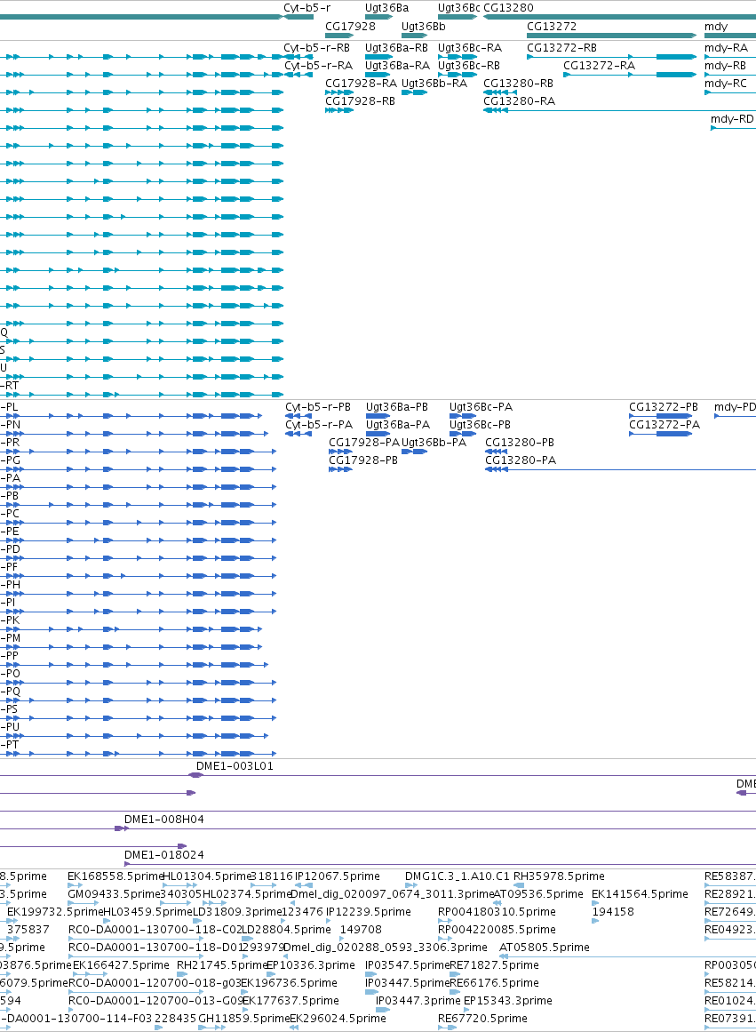
Task: Select the CG17928 gene label
Action: [x=351, y=27]
